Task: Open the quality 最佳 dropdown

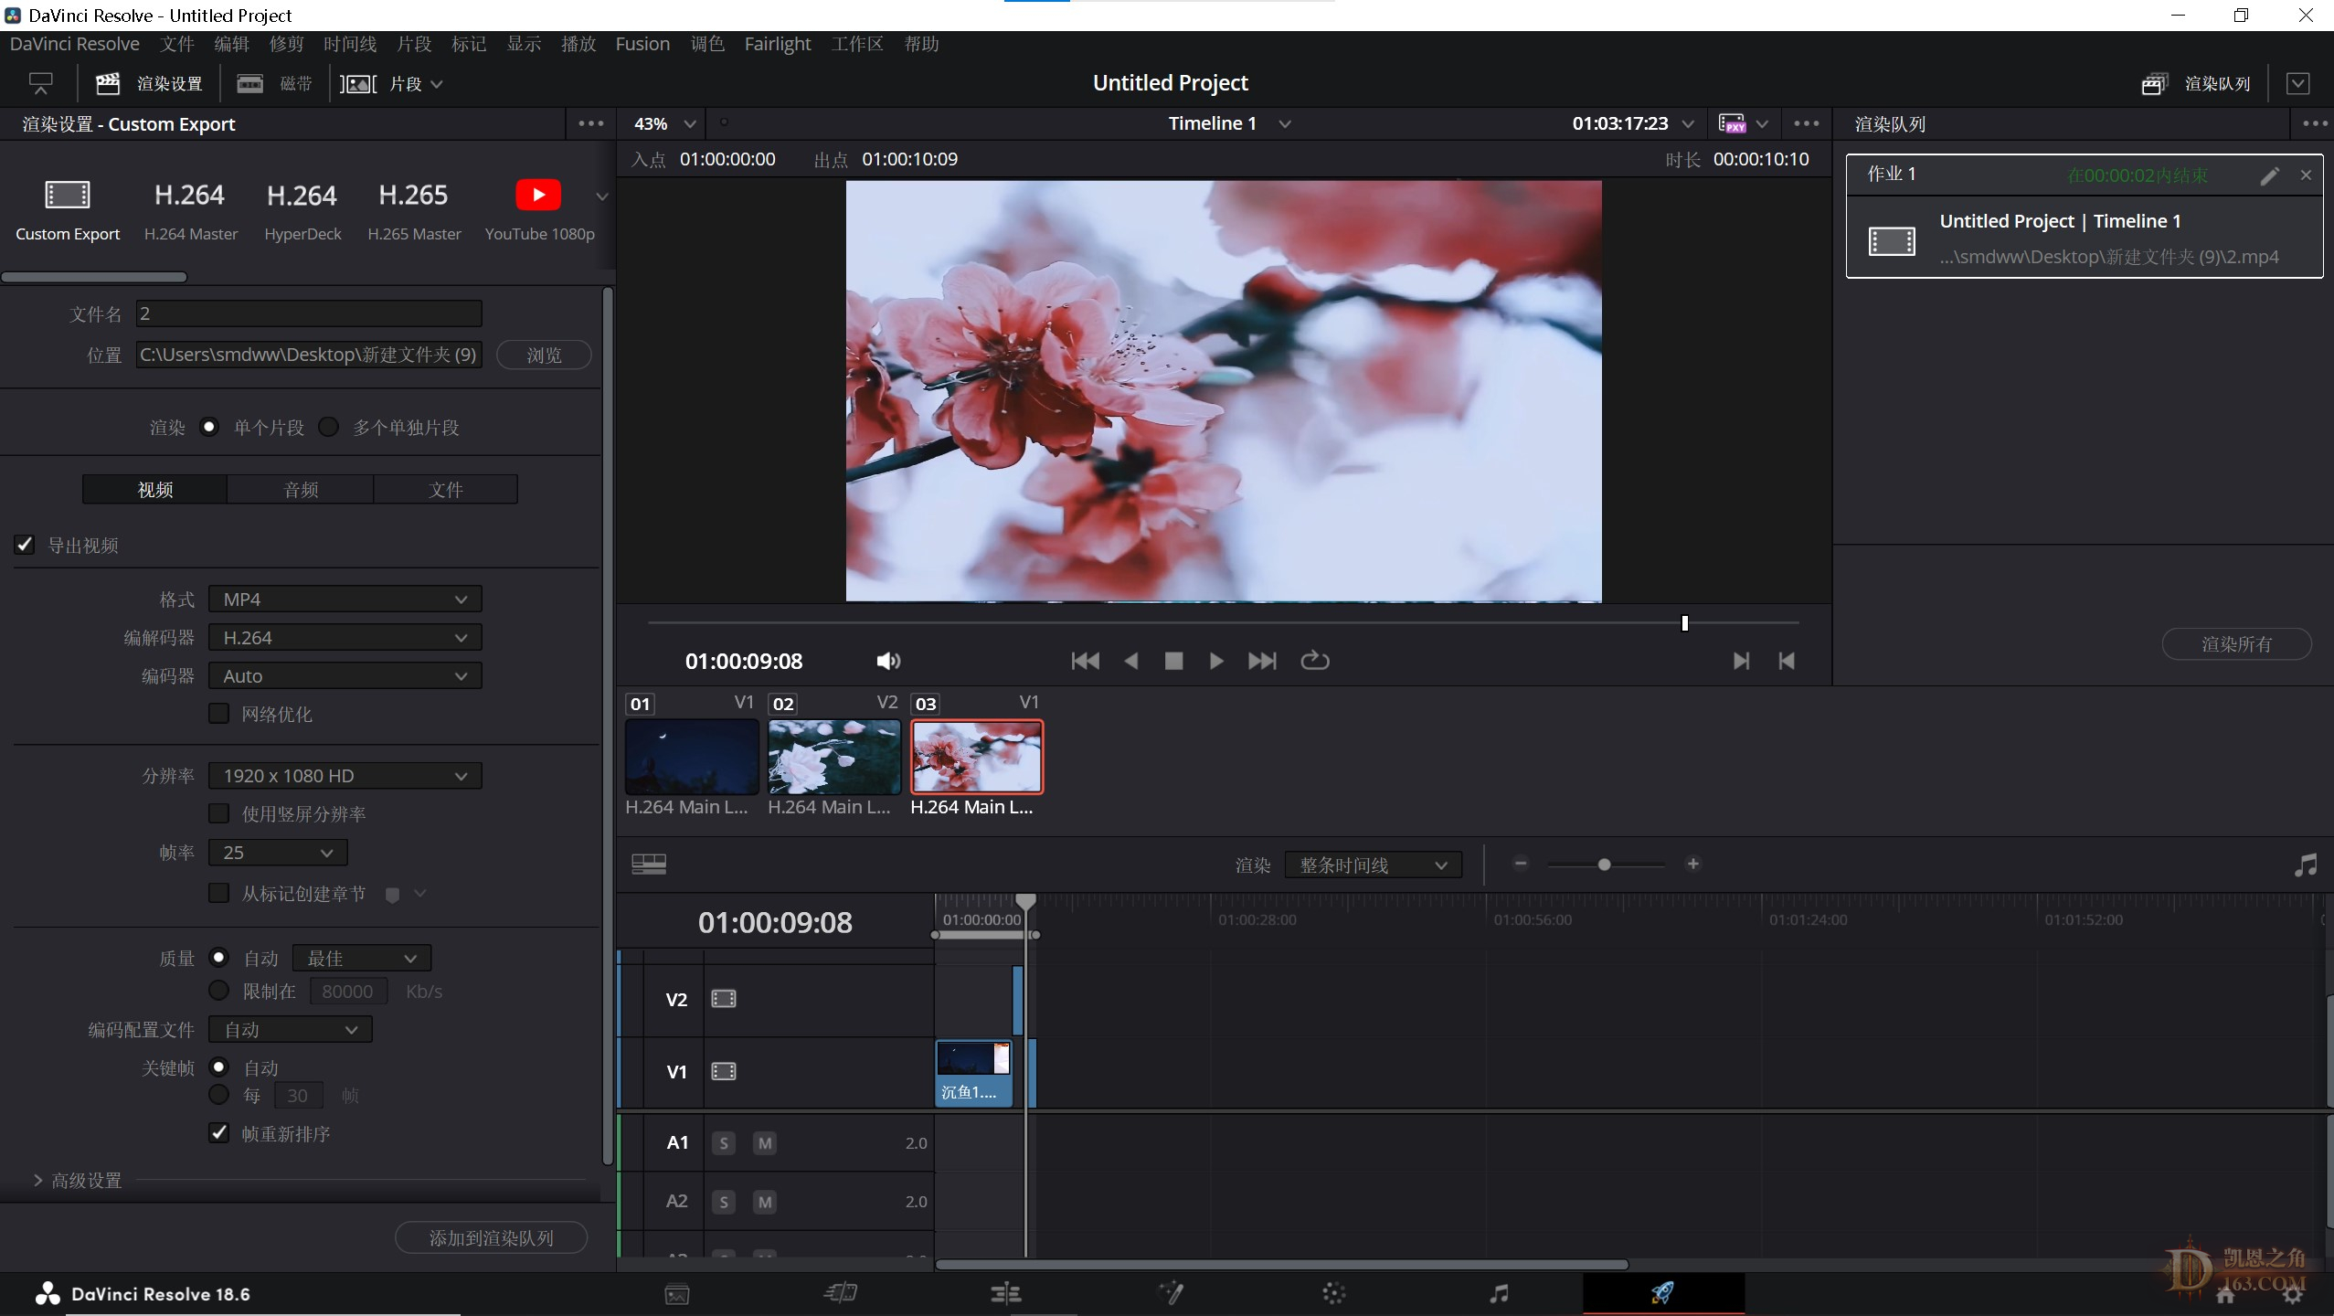Action: (x=362, y=959)
